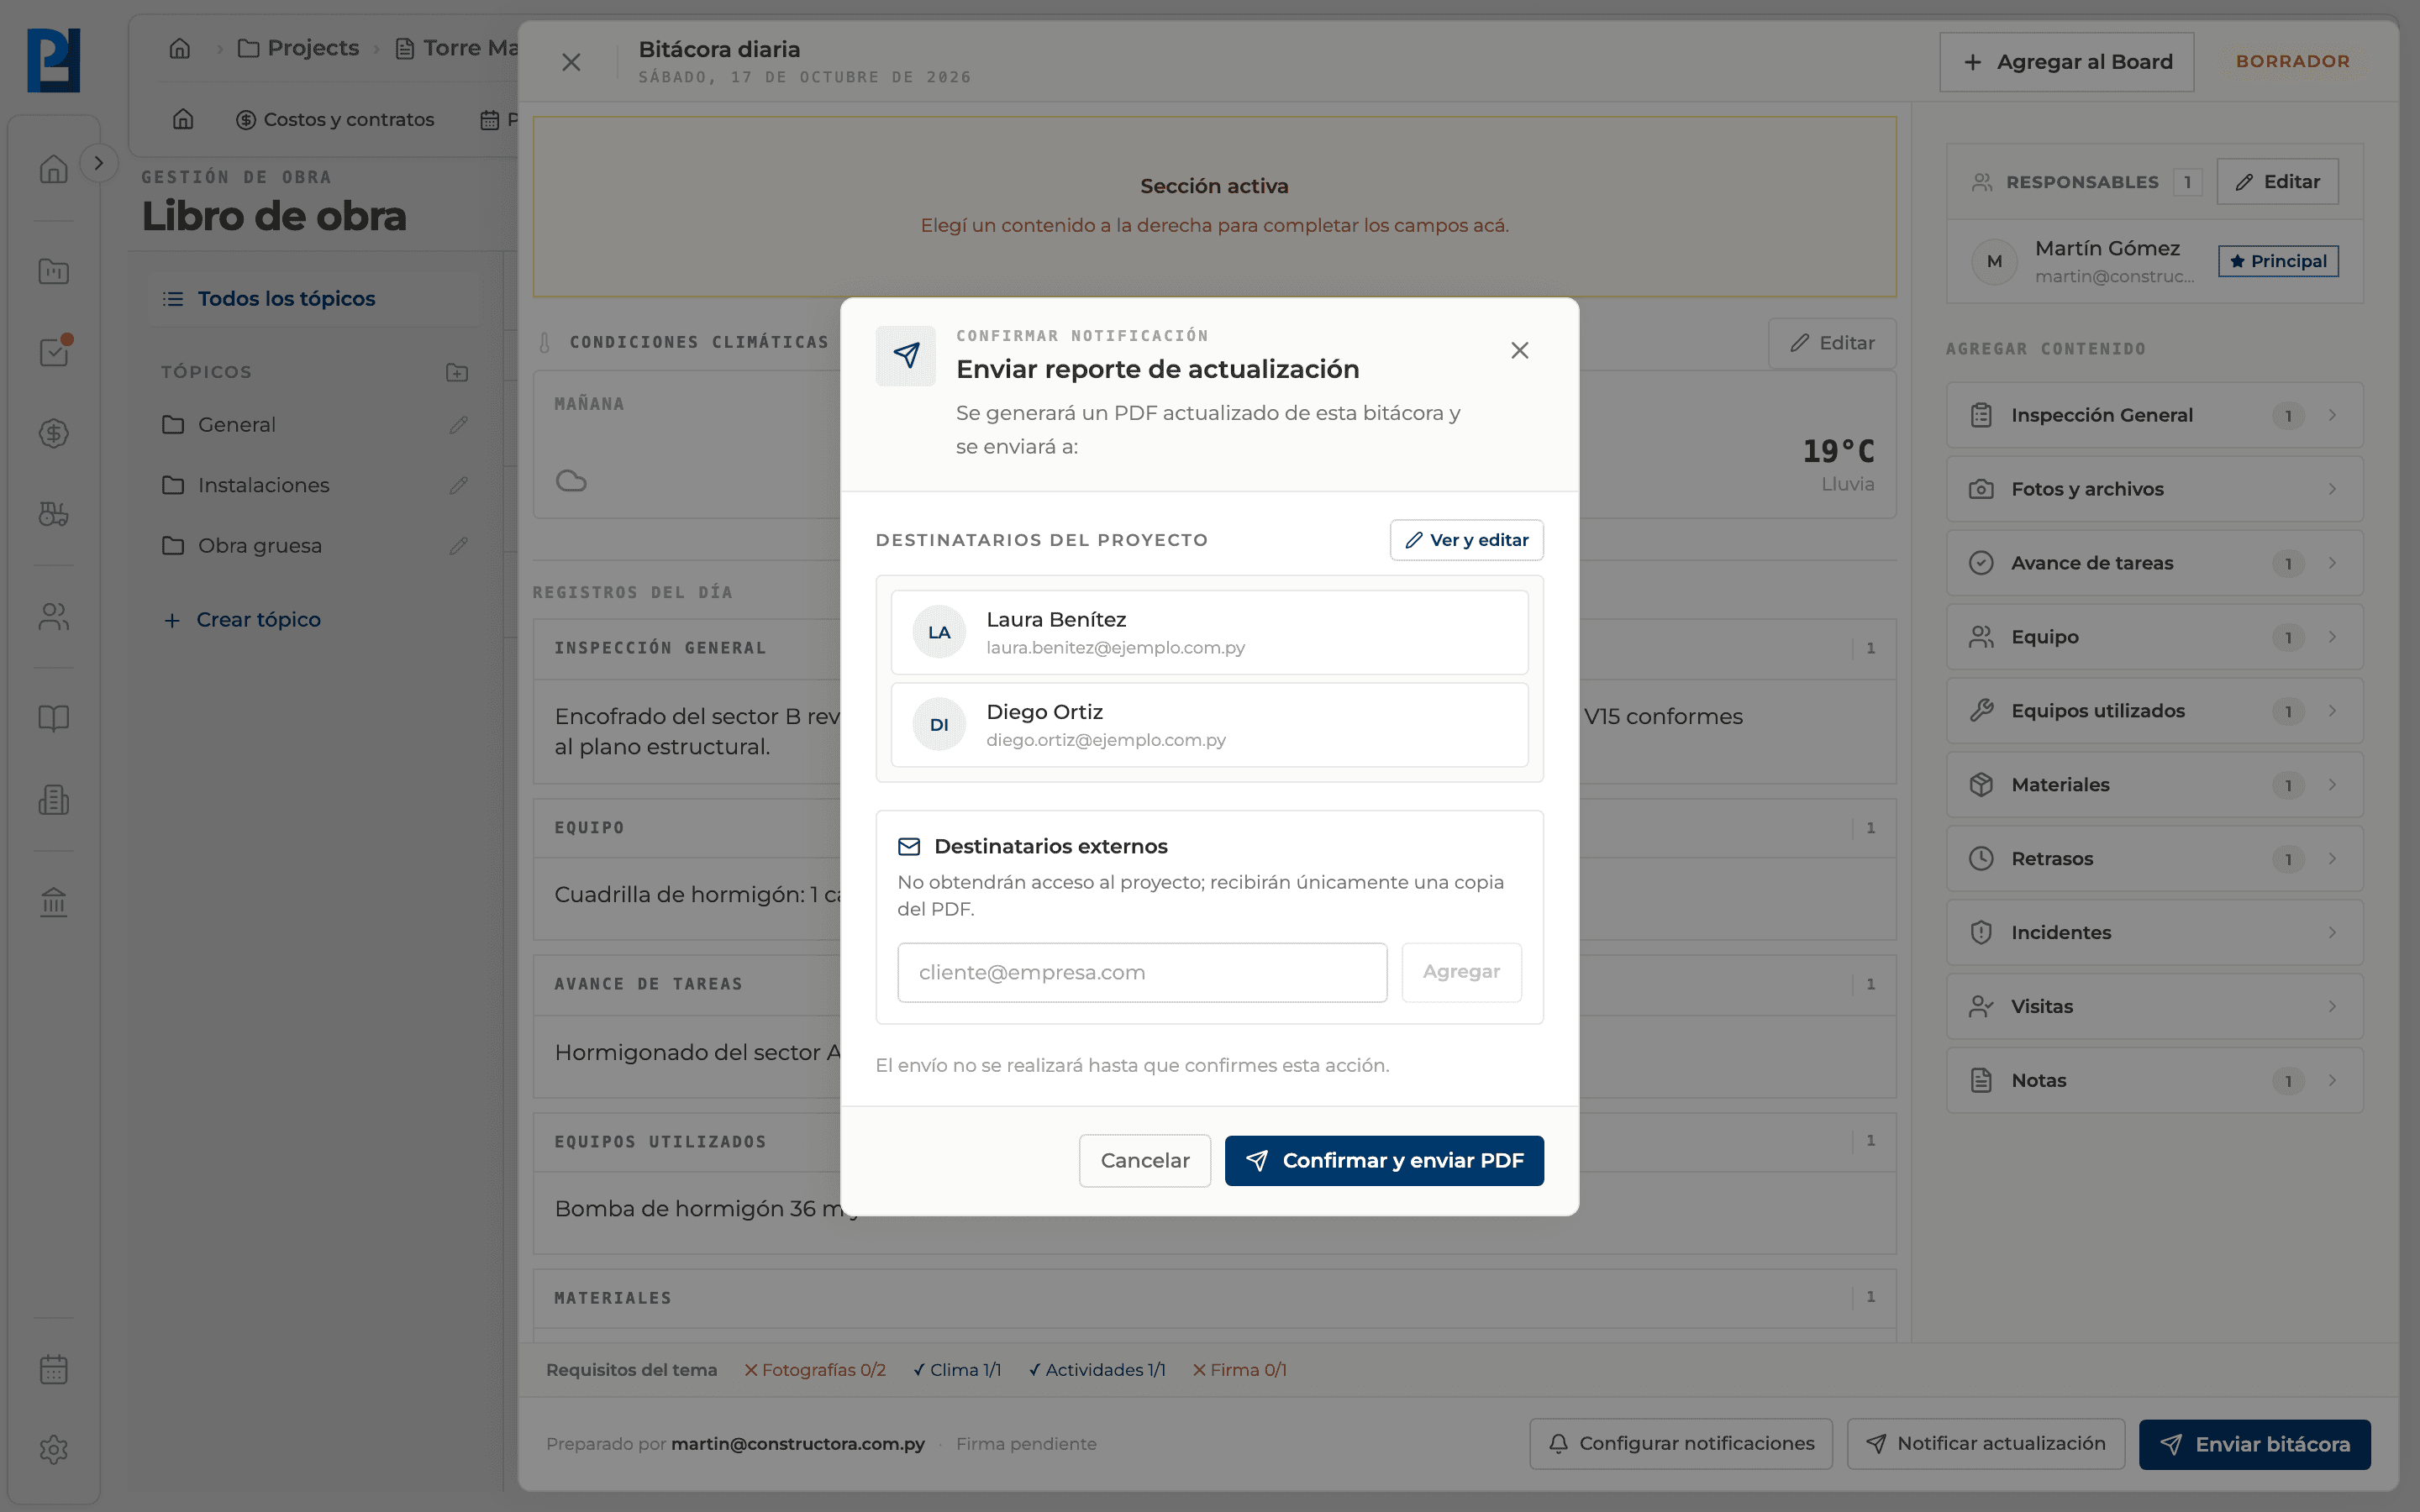Expand Avance de tareas content row

[x=2154, y=563]
